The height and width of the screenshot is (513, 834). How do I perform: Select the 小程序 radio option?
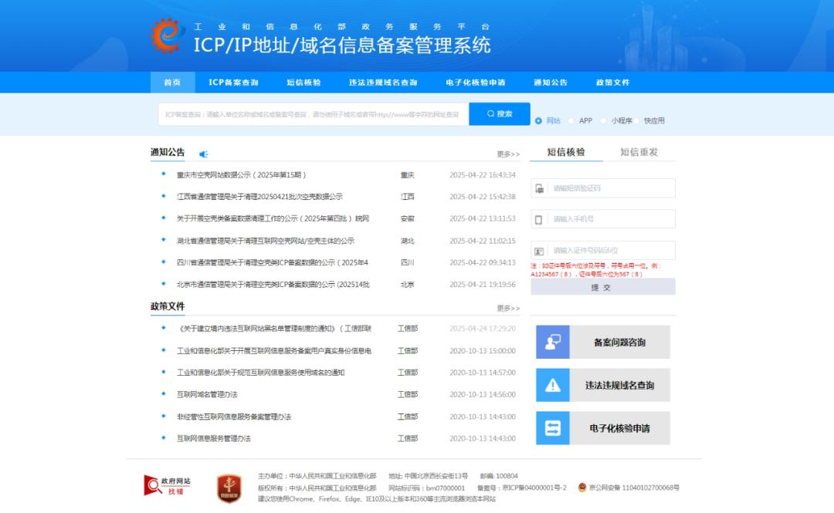[604, 121]
